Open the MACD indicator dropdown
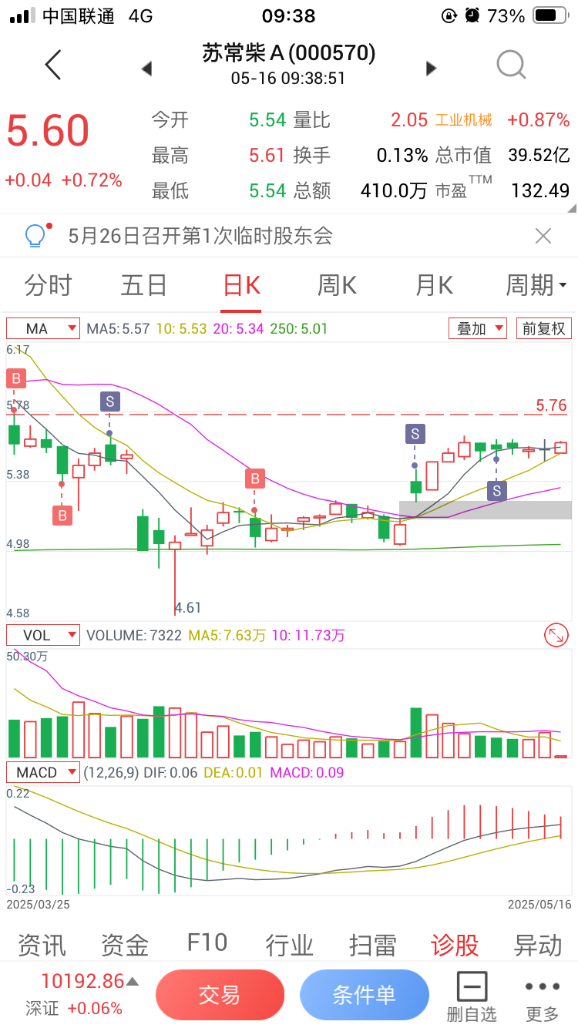Viewport: 578px width, 1028px height. coord(43,772)
